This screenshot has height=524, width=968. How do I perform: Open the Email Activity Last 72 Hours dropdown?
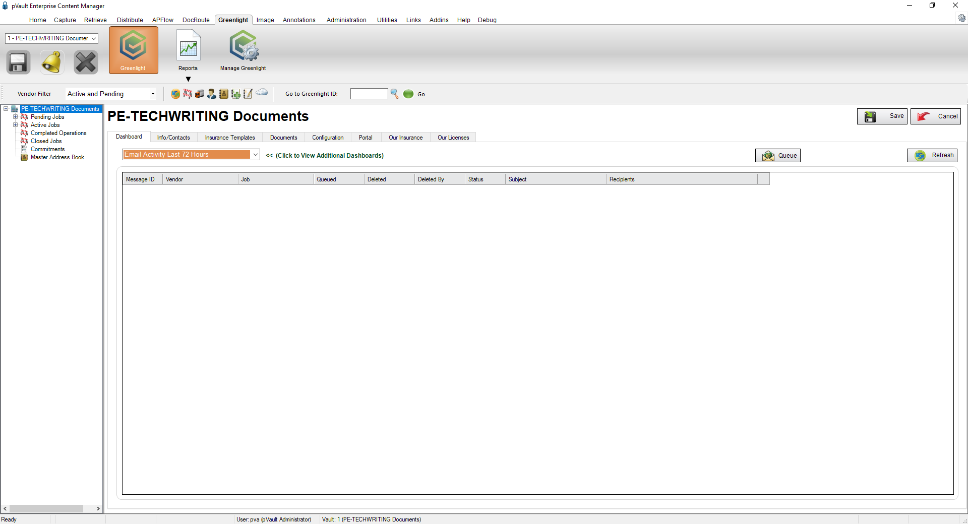256,155
